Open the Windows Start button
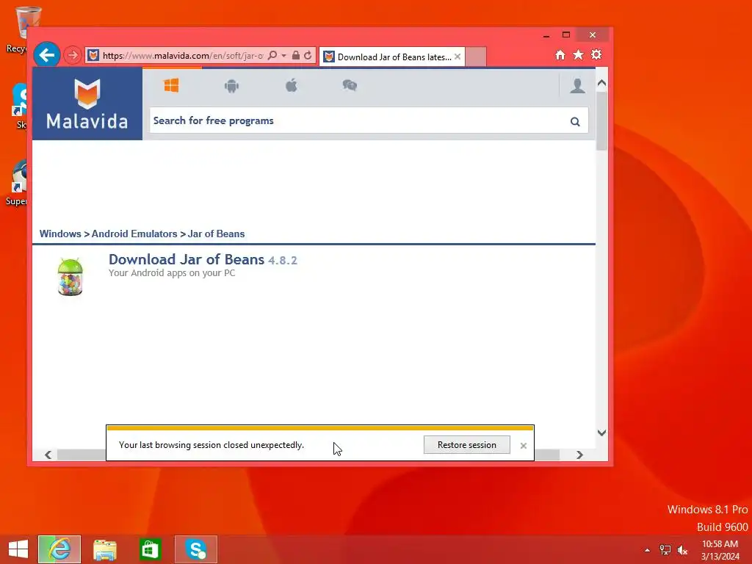This screenshot has width=752, height=564. pyautogui.click(x=18, y=549)
